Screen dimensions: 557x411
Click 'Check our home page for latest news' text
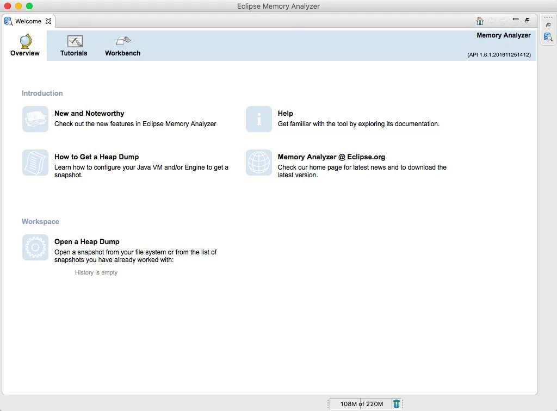click(362, 171)
